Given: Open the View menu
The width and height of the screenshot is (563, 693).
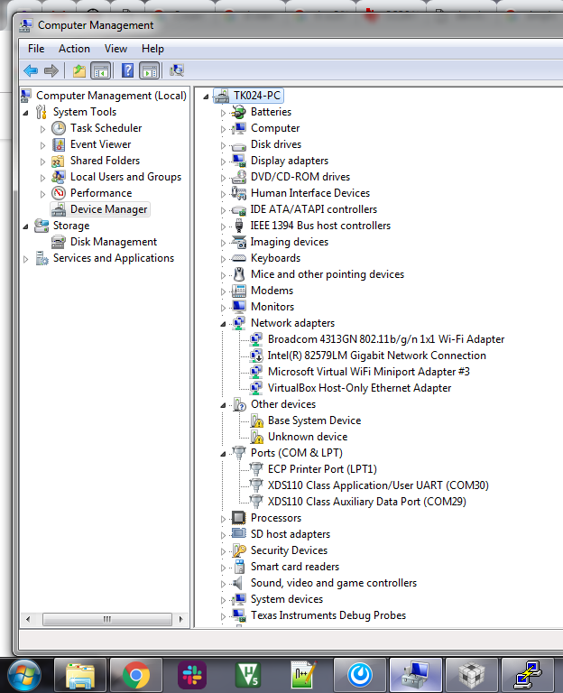Looking at the screenshot, I should 115,49.
